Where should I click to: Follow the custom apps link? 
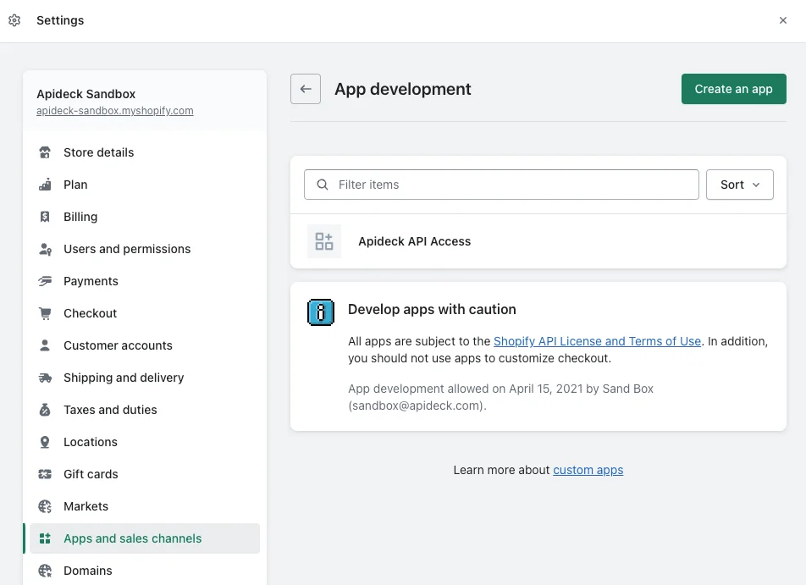588,471
